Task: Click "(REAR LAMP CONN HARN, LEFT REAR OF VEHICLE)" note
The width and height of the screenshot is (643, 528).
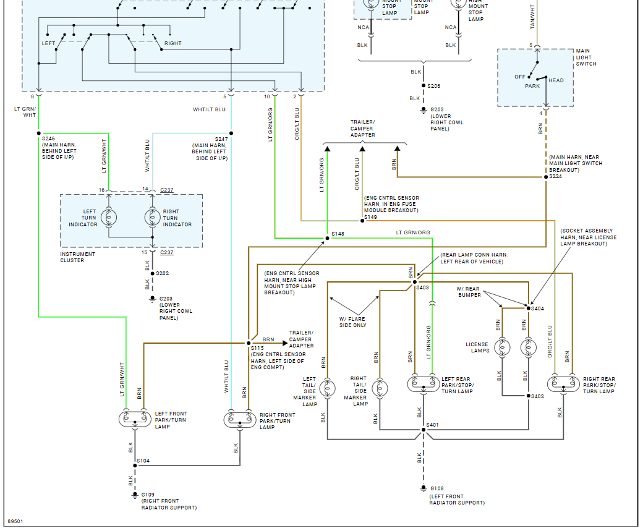Action: [474, 258]
